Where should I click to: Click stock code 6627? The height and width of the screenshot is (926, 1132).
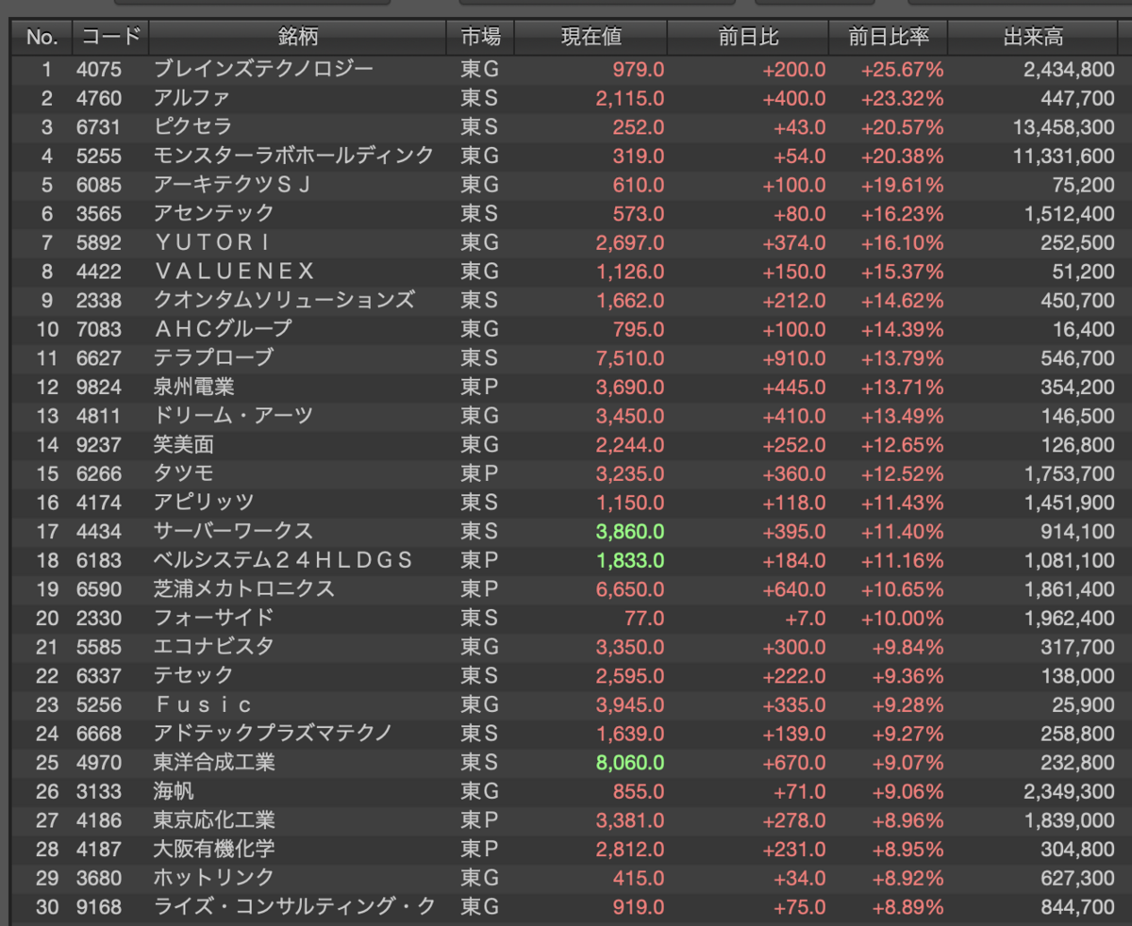coord(98,358)
